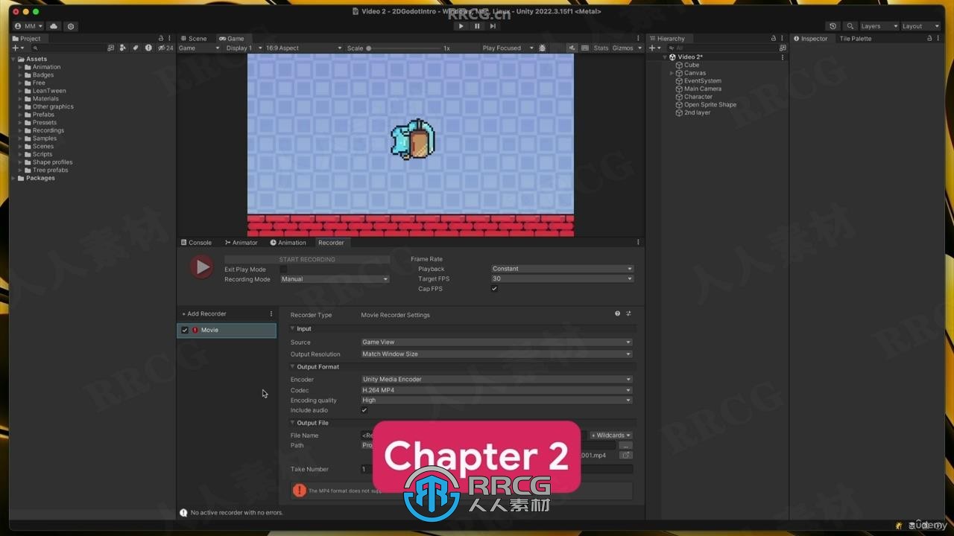Uncheck the Cap FPS checkbox
Screen dimensions: 954x536
tap(494, 289)
